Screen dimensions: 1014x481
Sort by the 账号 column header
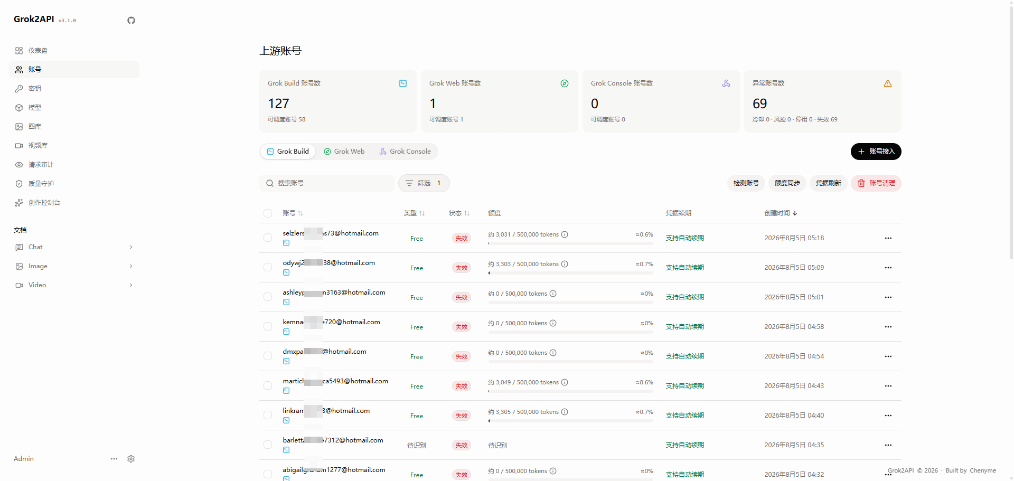(293, 213)
